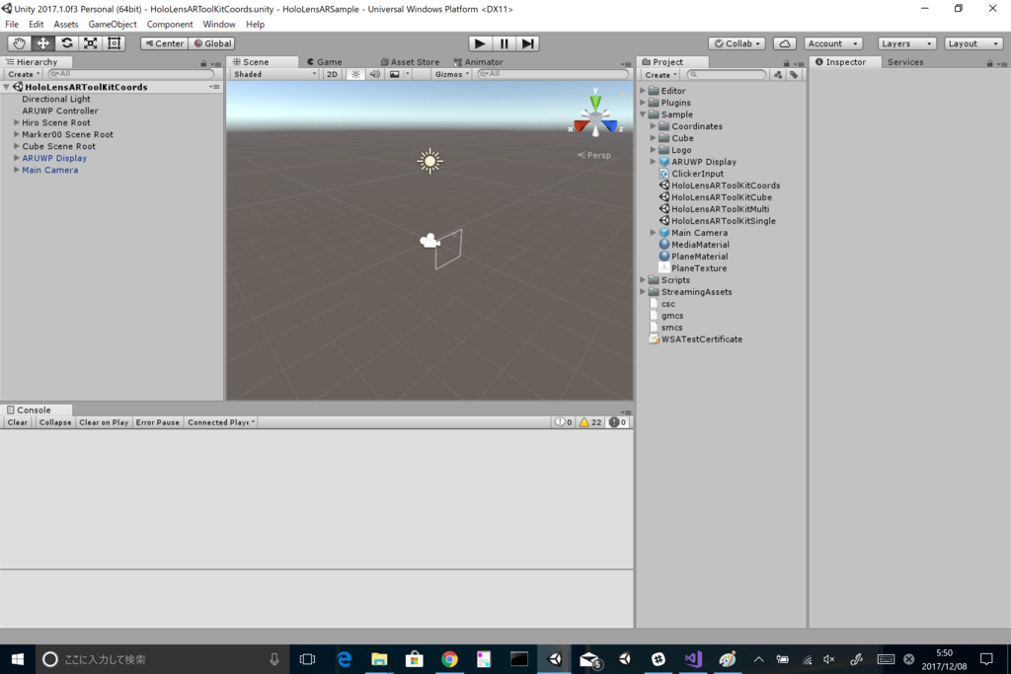This screenshot has width=1011, height=674.
Task: Select the Move tool
Action: pos(42,43)
